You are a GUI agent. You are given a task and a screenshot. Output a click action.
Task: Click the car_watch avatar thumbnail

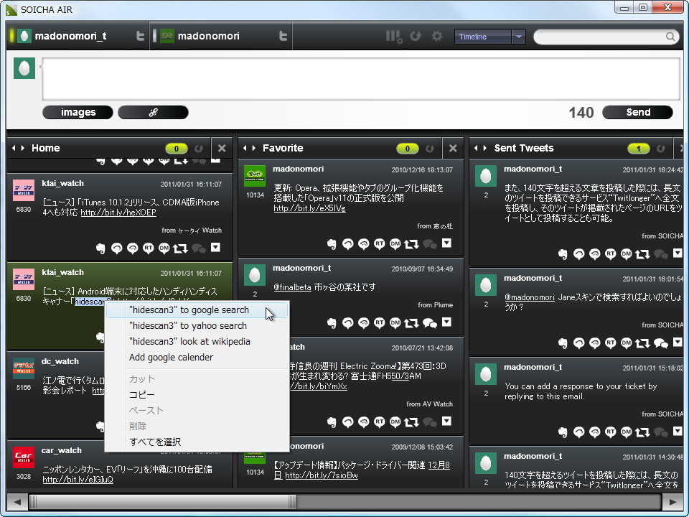coord(24,457)
